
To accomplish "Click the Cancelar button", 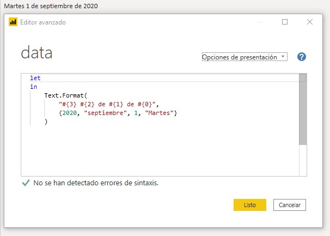I will pyautogui.click(x=290, y=205).
